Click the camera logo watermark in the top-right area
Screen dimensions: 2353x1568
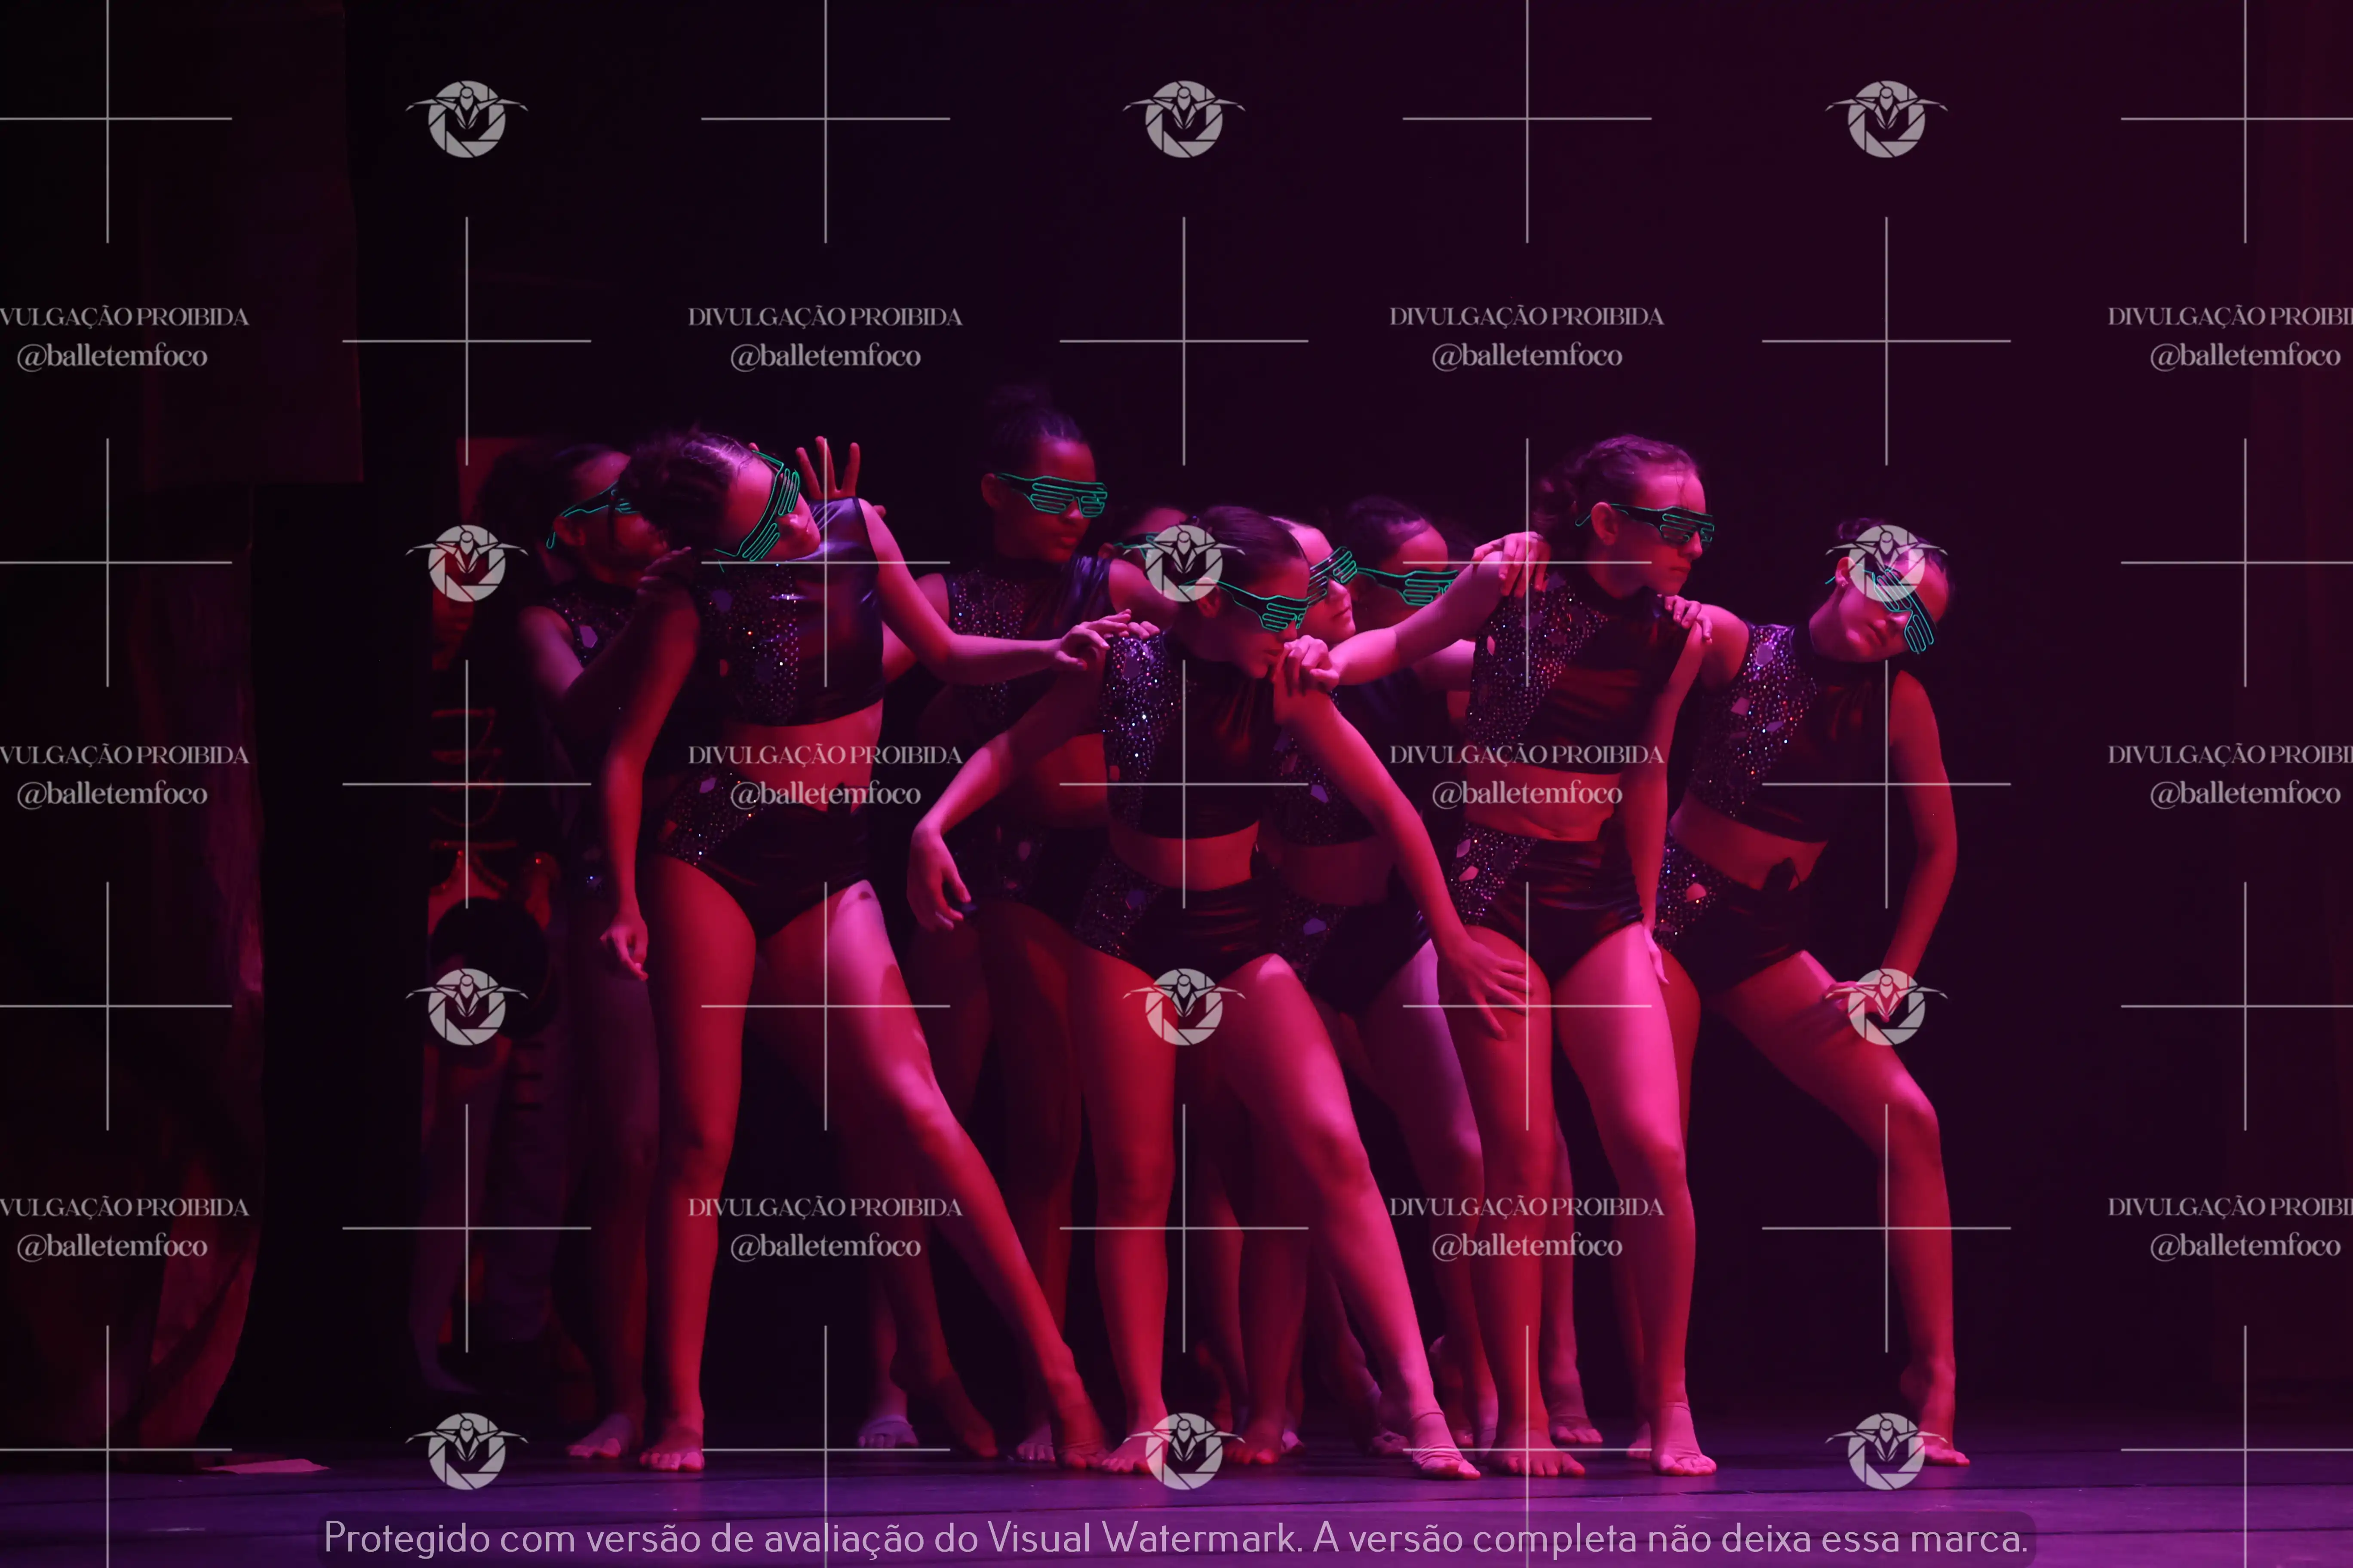tap(1886, 119)
